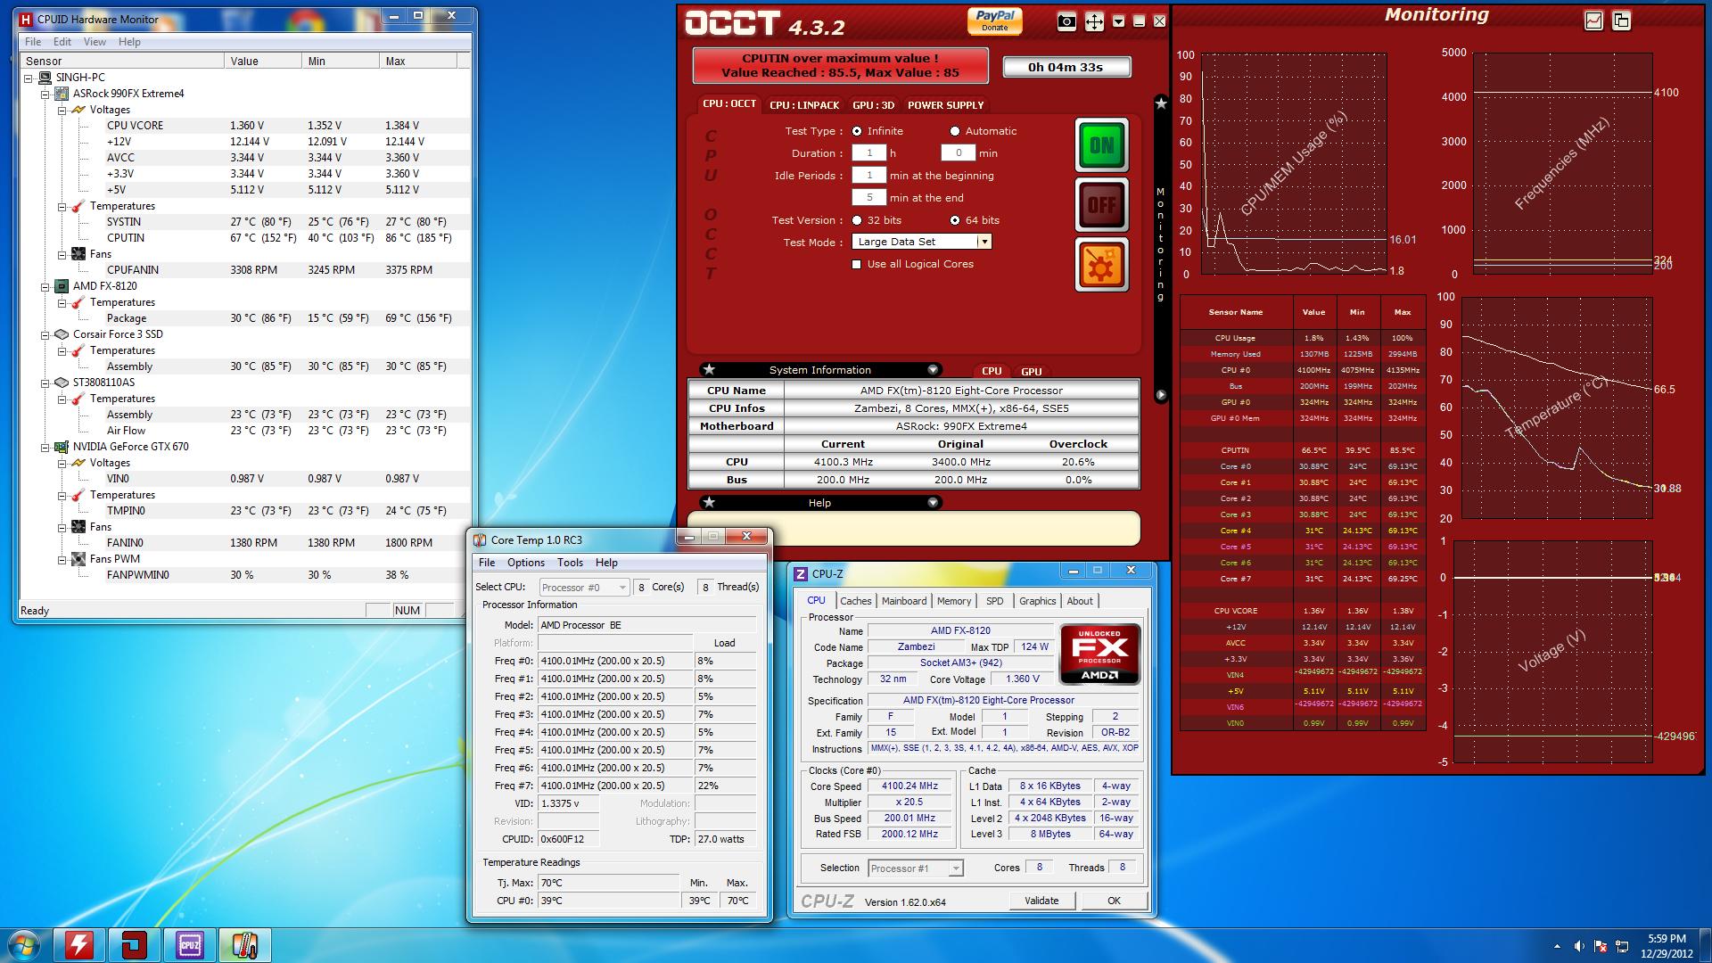Select the 32 bits test version
Screen dimensions: 1712x963
[x=857, y=220]
